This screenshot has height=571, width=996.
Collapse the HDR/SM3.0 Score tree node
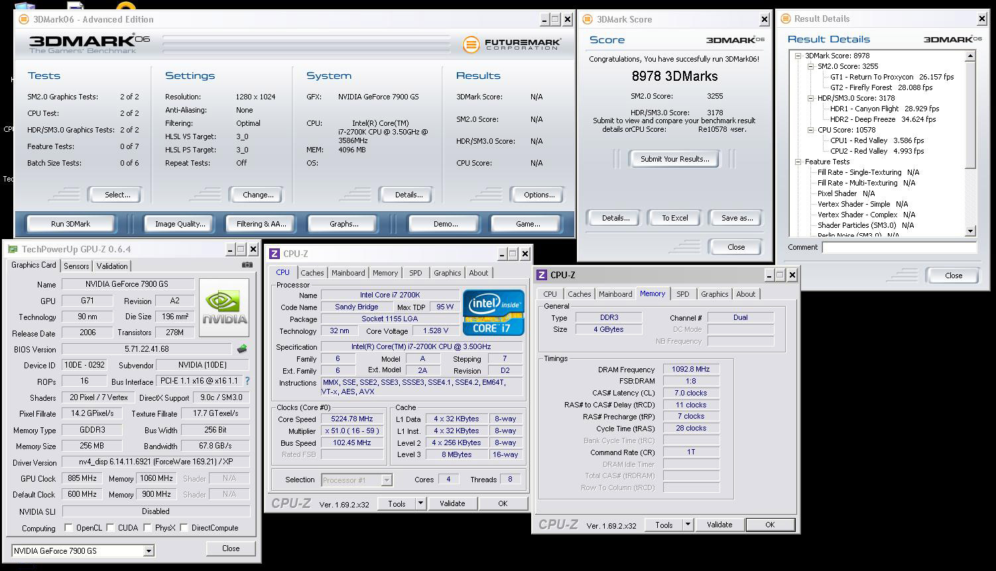[810, 98]
